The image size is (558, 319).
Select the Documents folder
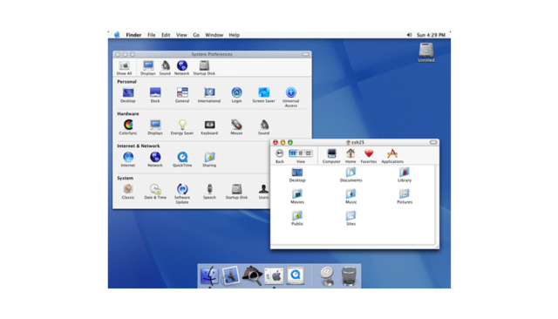(x=350, y=175)
